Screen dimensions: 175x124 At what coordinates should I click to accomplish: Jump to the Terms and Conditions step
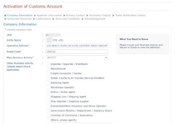pyautogui.click(x=67, y=19)
